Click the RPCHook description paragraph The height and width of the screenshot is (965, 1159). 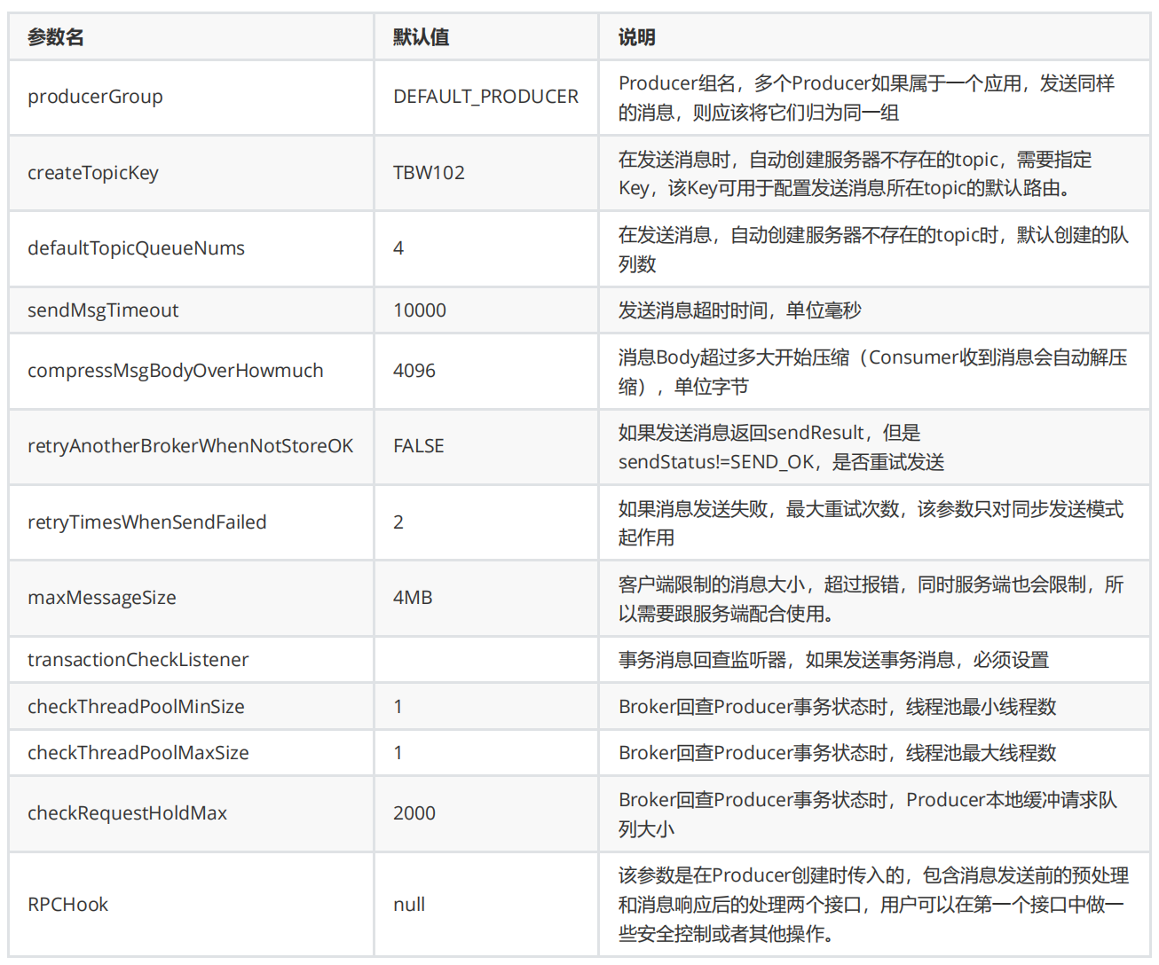tap(873, 905)
